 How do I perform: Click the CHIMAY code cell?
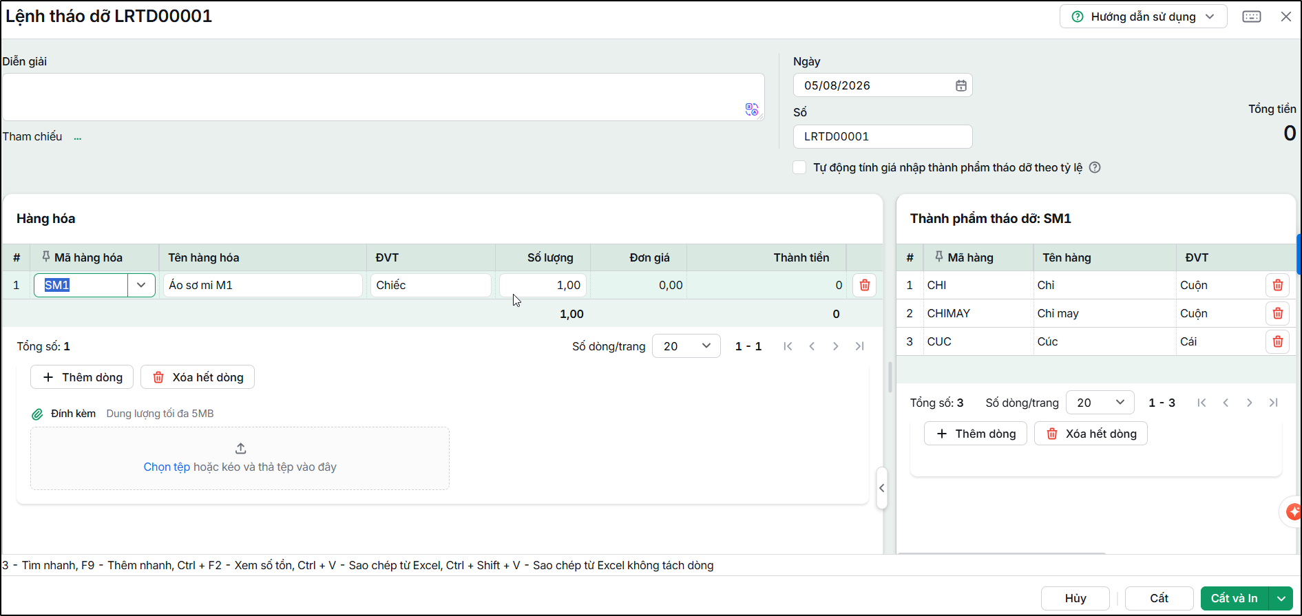tap(978, 313)
